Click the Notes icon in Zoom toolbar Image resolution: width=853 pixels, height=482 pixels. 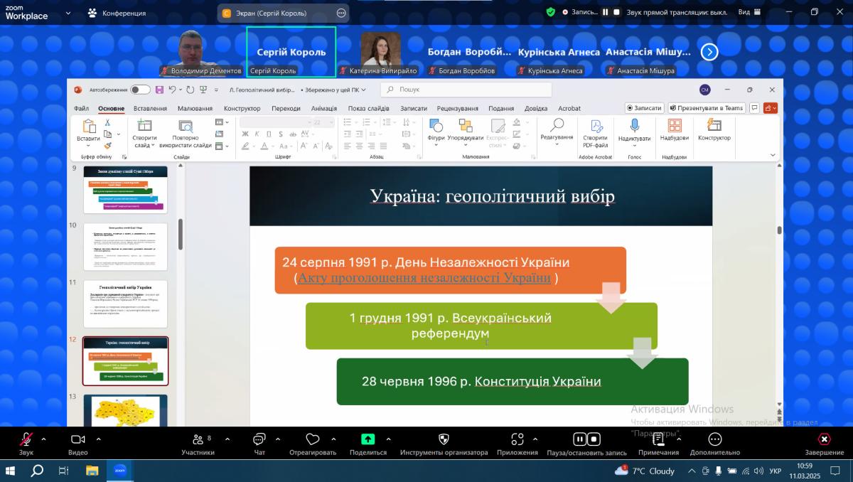[658, 439]
